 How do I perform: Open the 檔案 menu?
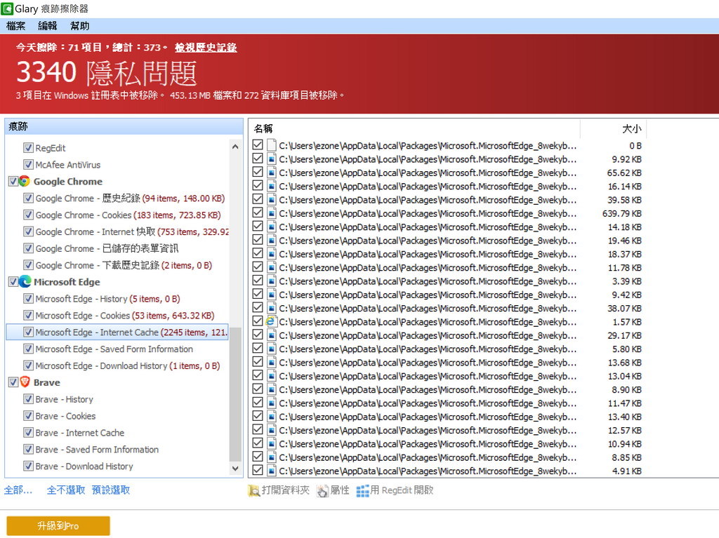tap(15, 26)
